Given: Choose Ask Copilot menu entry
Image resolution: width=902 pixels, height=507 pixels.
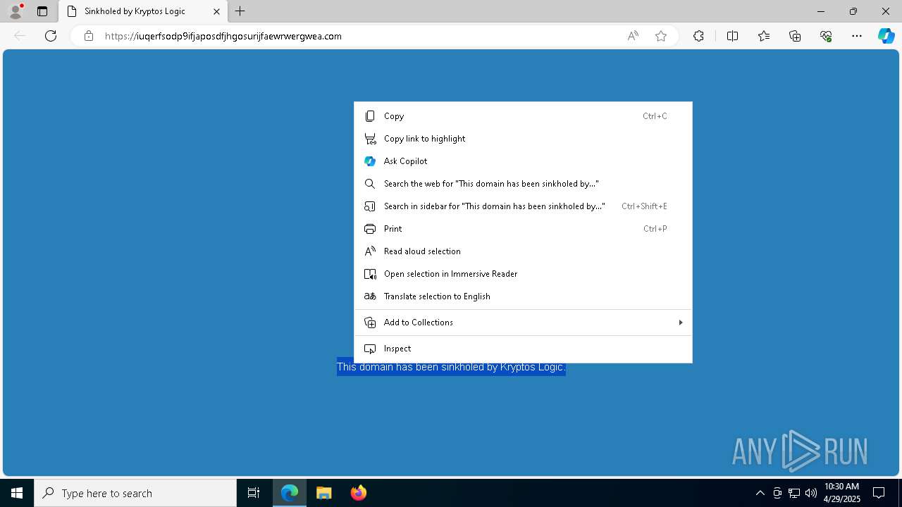Looking at the screenshot, I should point(523,161).
